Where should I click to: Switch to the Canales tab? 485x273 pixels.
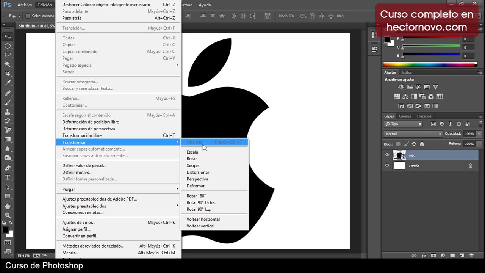point(405,116)
